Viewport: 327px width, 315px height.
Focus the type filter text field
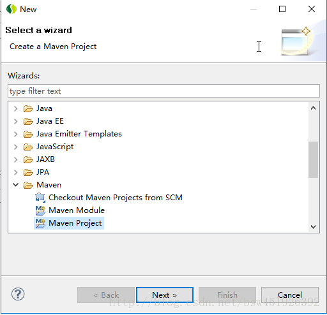tap(163, 91)
